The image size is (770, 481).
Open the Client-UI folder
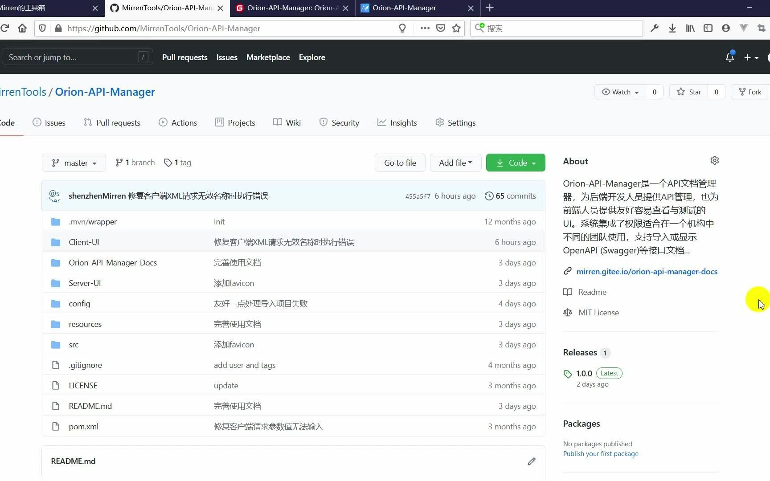pyautogui.click(x=84, y=242)
